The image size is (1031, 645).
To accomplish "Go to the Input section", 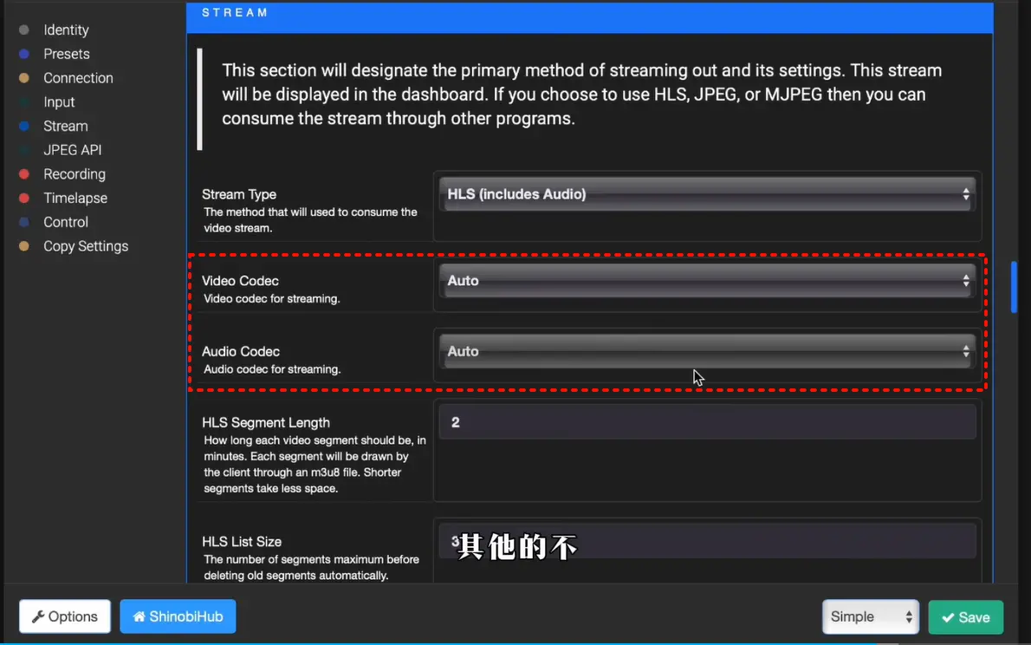I will [59, 102].
